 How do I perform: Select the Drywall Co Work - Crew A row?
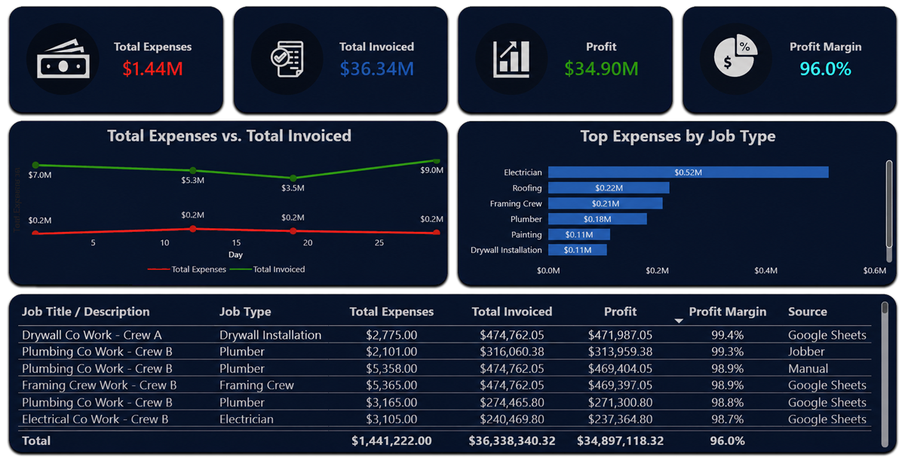click(x=445, y=335)
